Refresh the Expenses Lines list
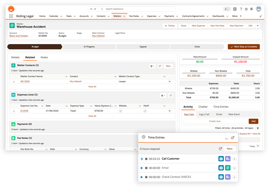The width and height of the screenshot is (270, 189). (x=171, y=95)
